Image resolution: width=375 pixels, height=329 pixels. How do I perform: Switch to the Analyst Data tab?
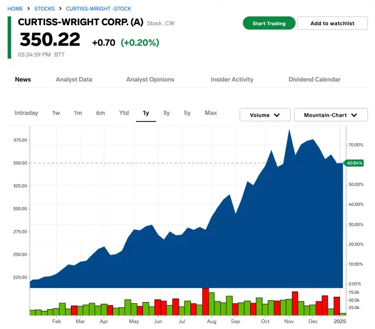point(74,79)
